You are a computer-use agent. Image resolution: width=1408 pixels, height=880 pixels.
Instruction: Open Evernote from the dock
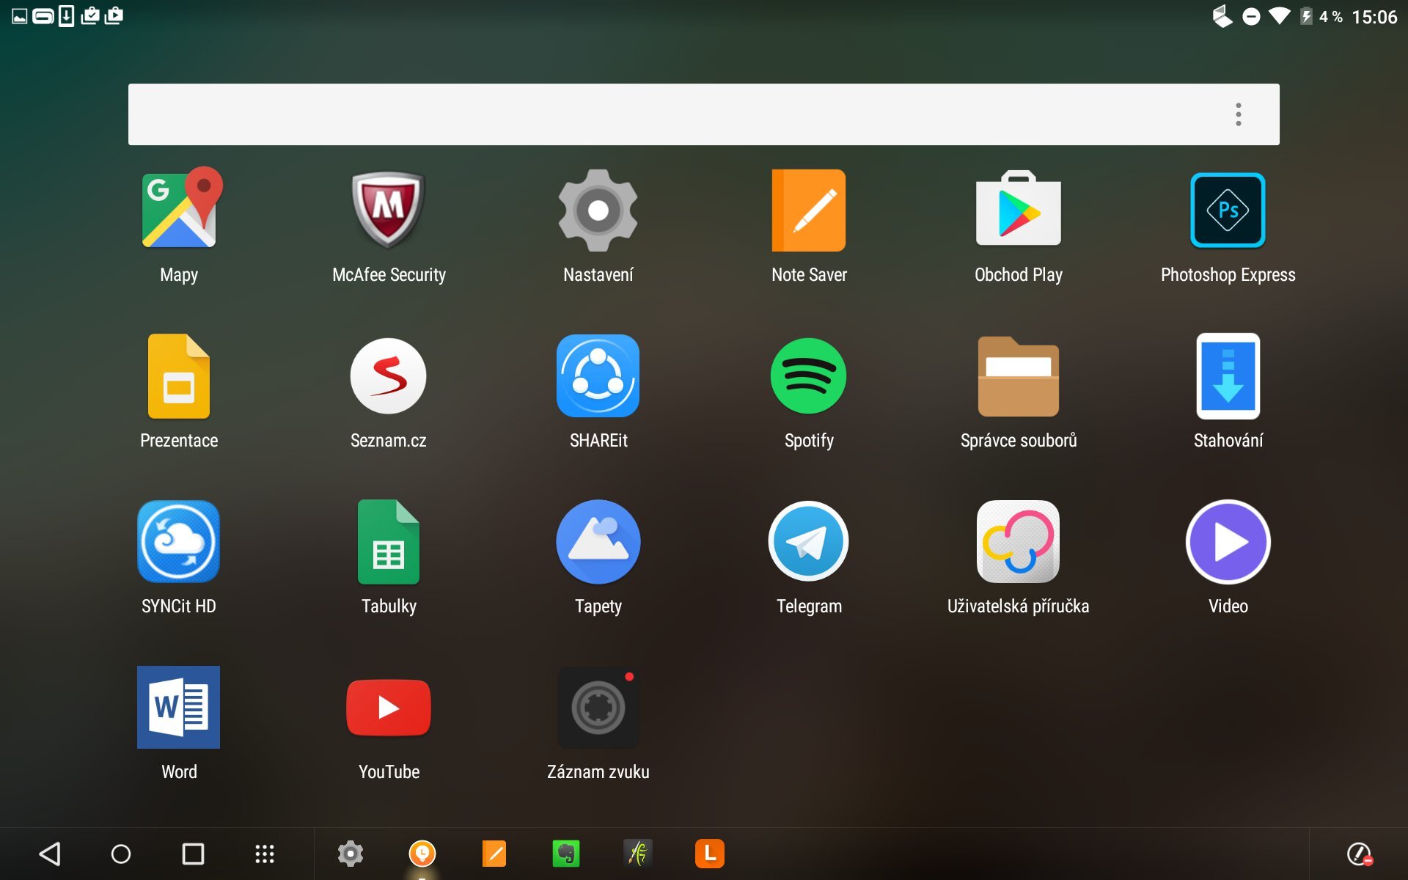pyautogui.click(x=566, y=854)
